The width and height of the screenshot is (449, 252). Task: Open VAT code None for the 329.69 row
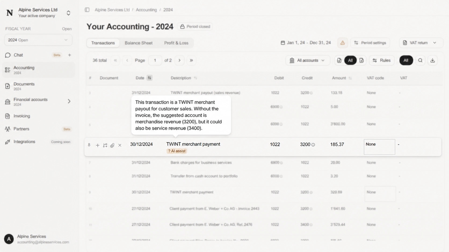coord(380,194)
